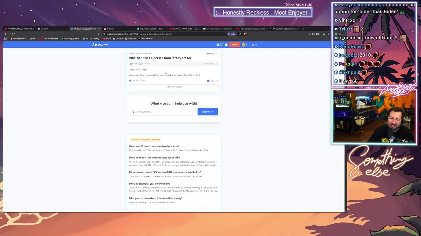Click the browser back arrow

click(5, 34)
